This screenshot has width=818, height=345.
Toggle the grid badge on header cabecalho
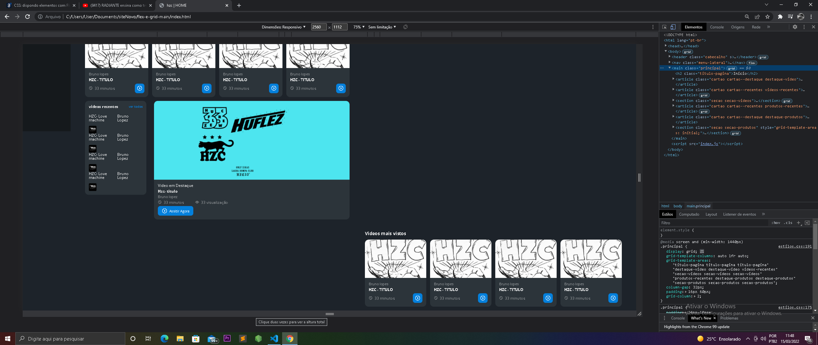tap(763, 57)
